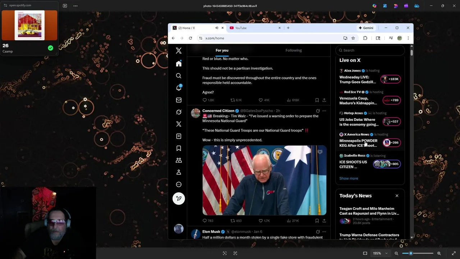Bookmark this page with the star icon
Screen dimensions: 460x259
pos(353,38)
